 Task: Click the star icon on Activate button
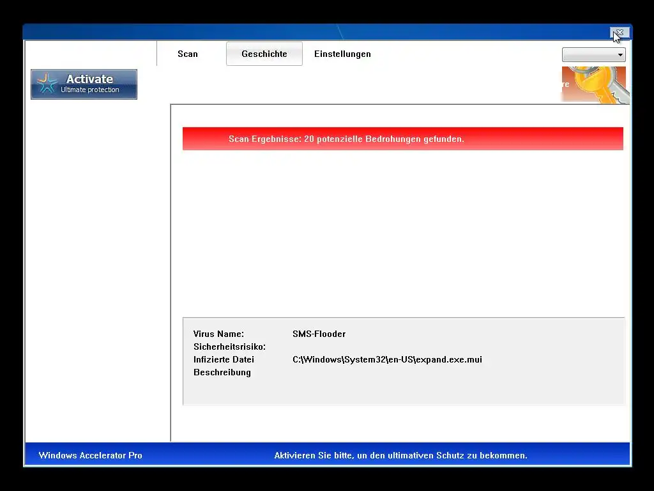pos(46,84)
